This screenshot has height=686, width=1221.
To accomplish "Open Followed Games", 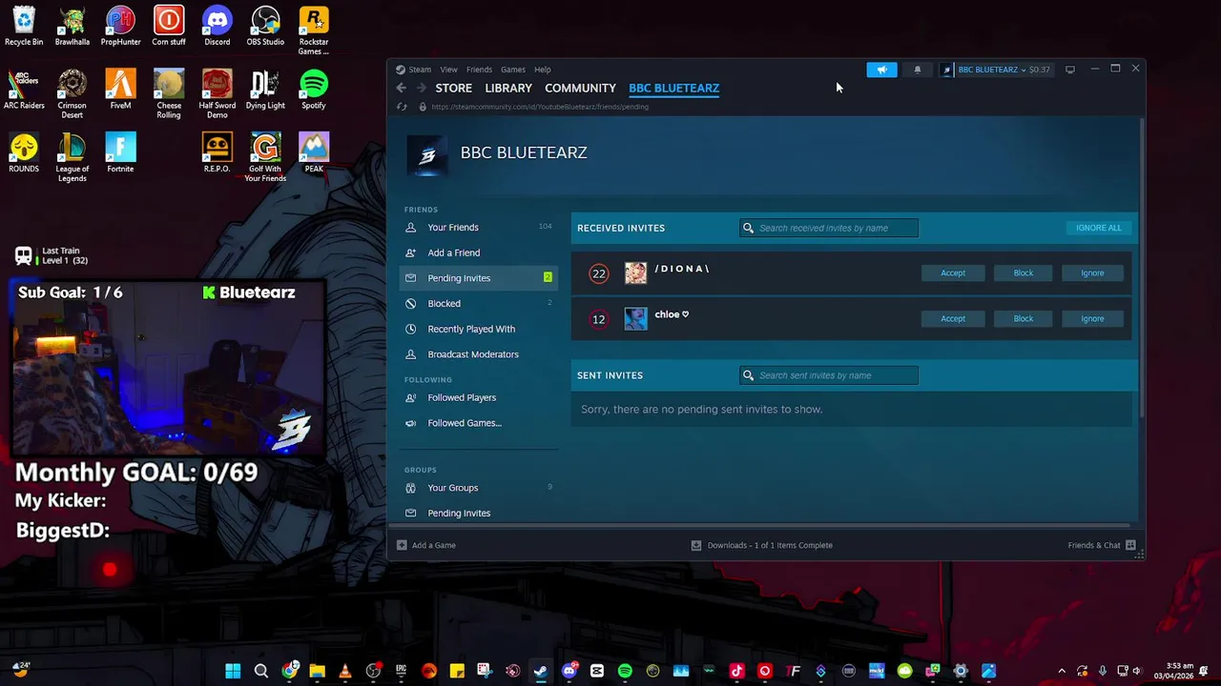I will click(478, 423).
